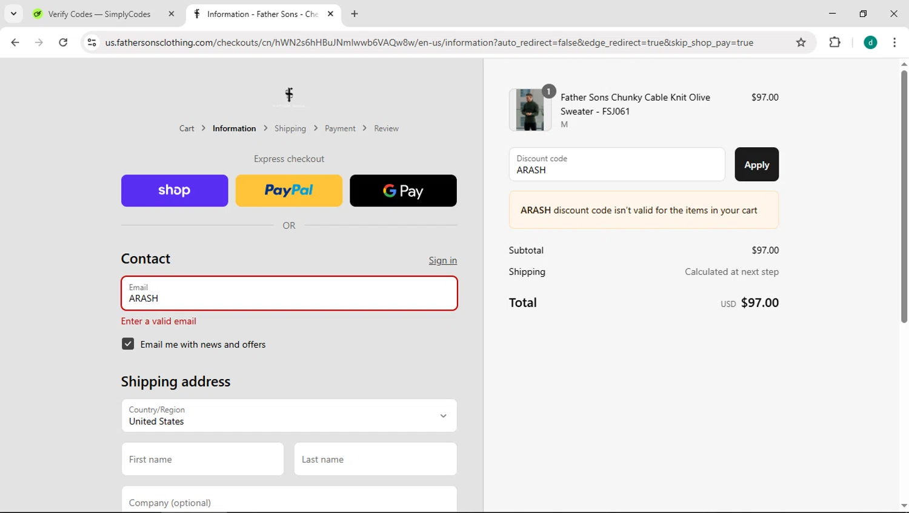Click the Subtotal $97.00 value
This screenshot has width=909, height=513.
coord(765,250)
